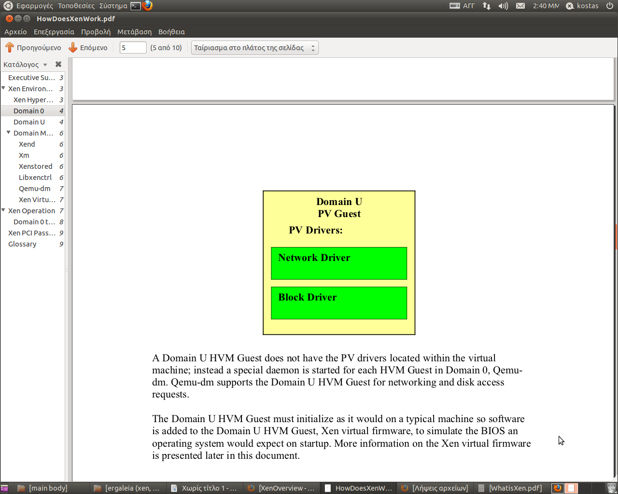Open the Βοήθεια menu

(x=171, y=32)
